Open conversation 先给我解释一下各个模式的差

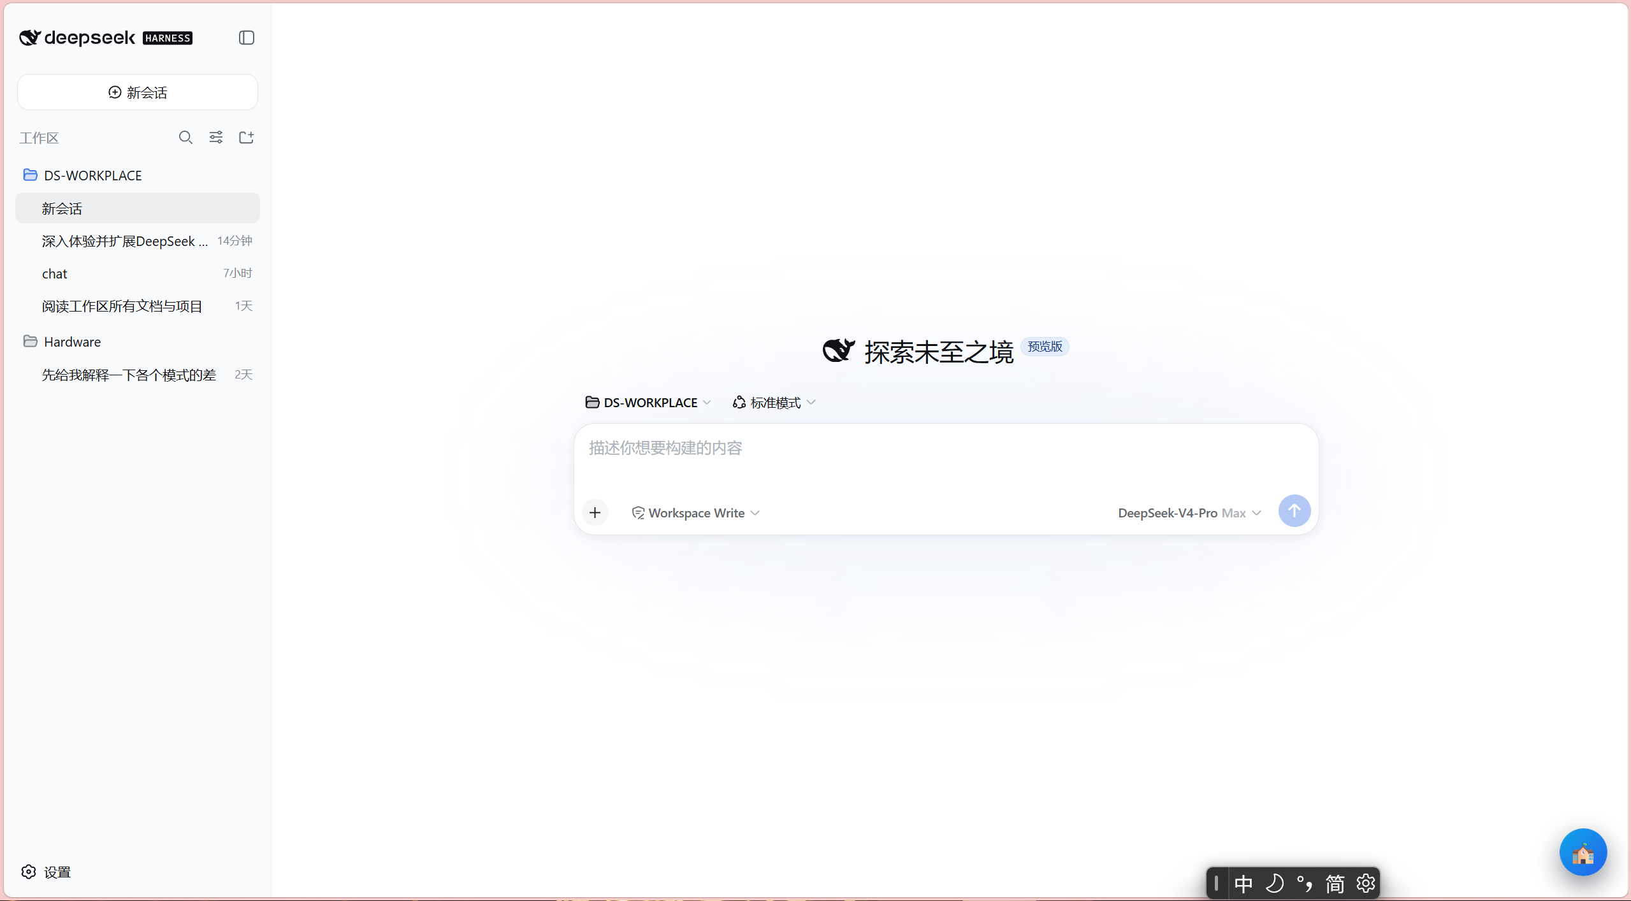pos(138,375)
